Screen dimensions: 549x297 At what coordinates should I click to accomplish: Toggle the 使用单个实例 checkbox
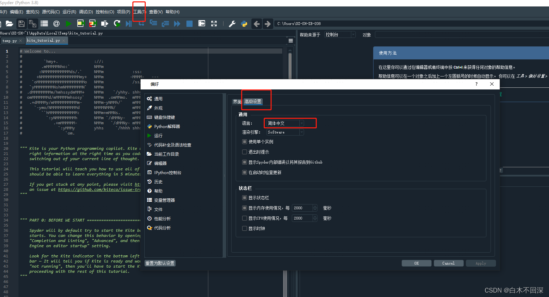[x=245, y=142]
